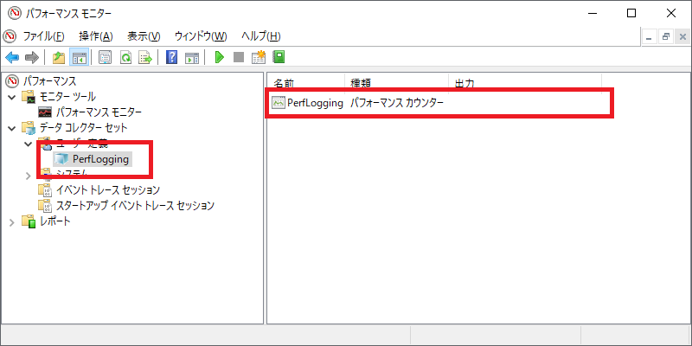Click the 名前 column header
The width and height of the screenshot is (692, 346).
tap(285, 83)
